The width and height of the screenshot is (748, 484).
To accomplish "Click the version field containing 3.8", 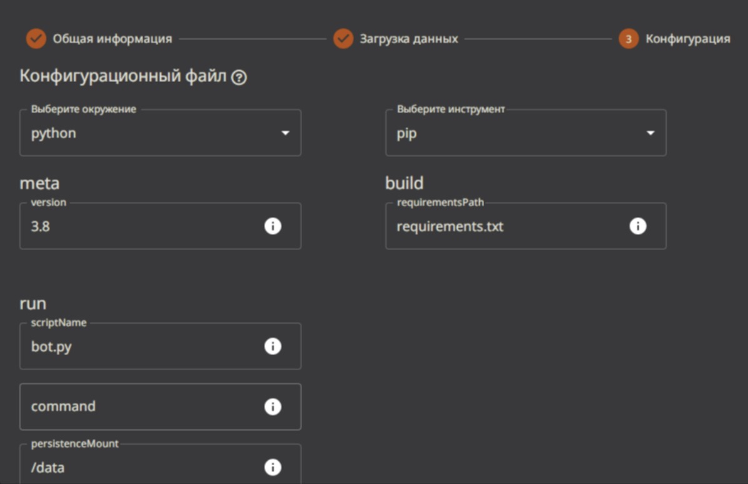I will pyautogui.click(x=138, y=226).
